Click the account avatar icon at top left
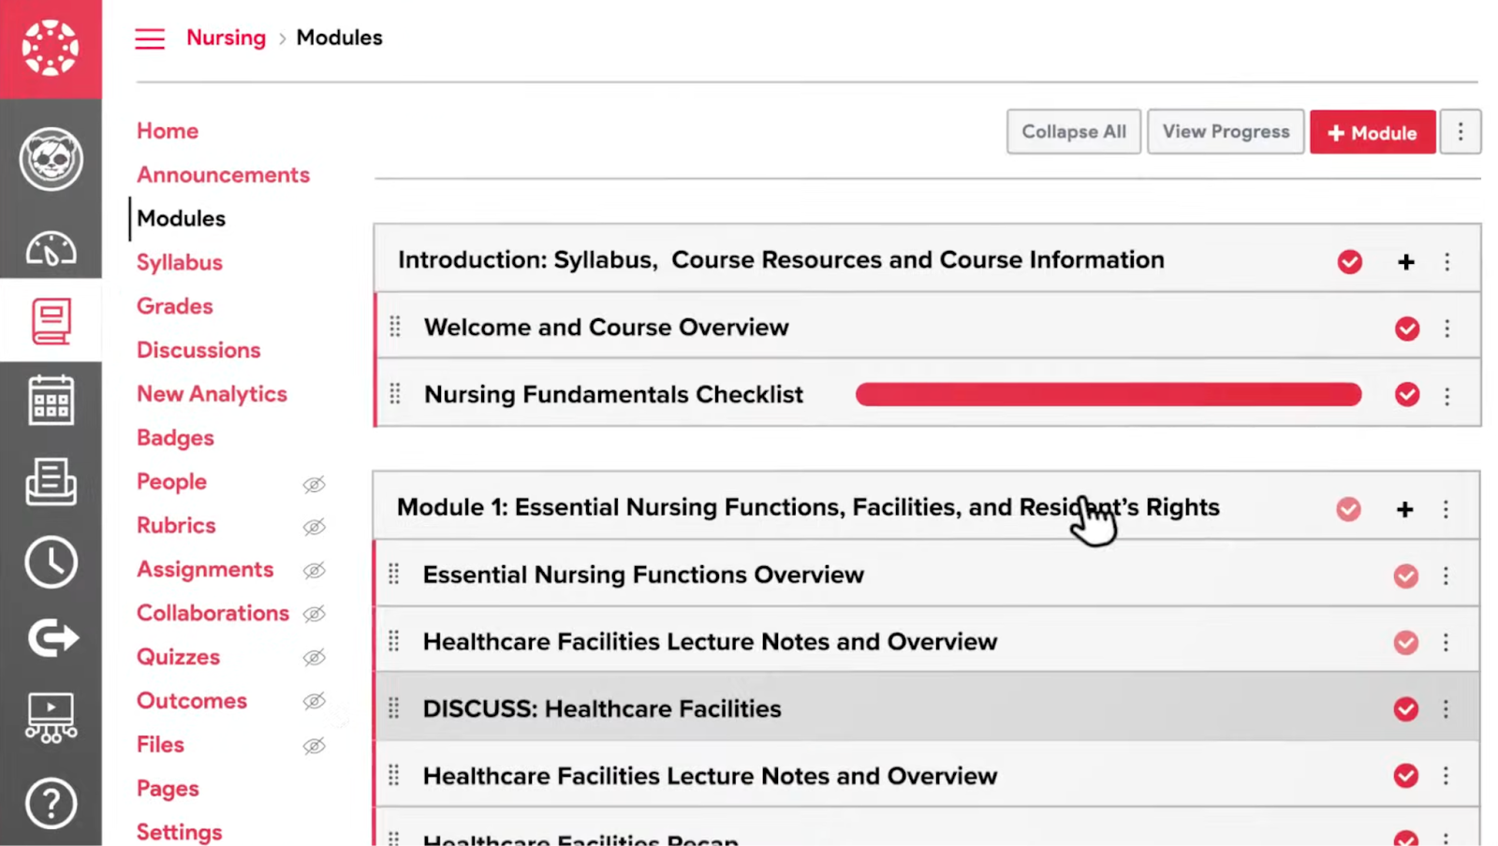This screenshot has height=846, width=1498. pyautogui.click(x=51, y=159)
